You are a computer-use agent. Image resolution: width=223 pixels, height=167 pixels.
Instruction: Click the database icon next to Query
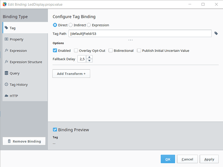click(x=6, y=73)
